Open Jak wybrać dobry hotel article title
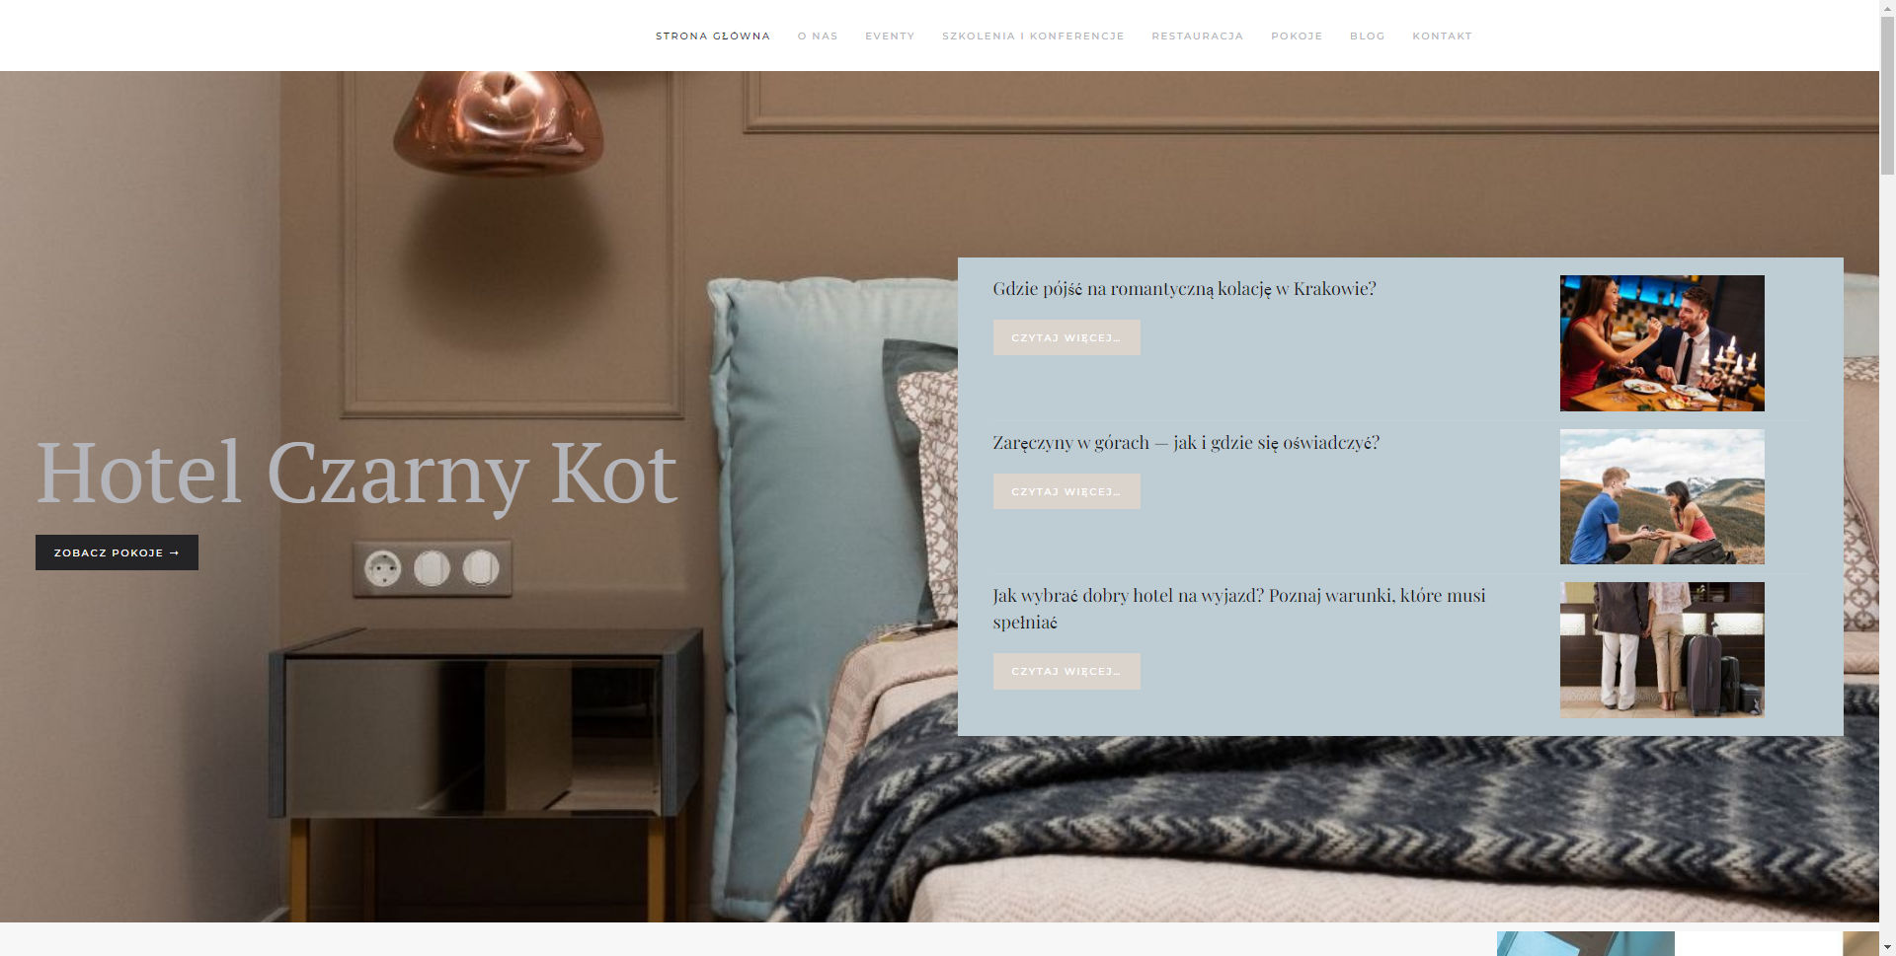This screenshot has height=956, width=1896. (x=1239, y=609)
